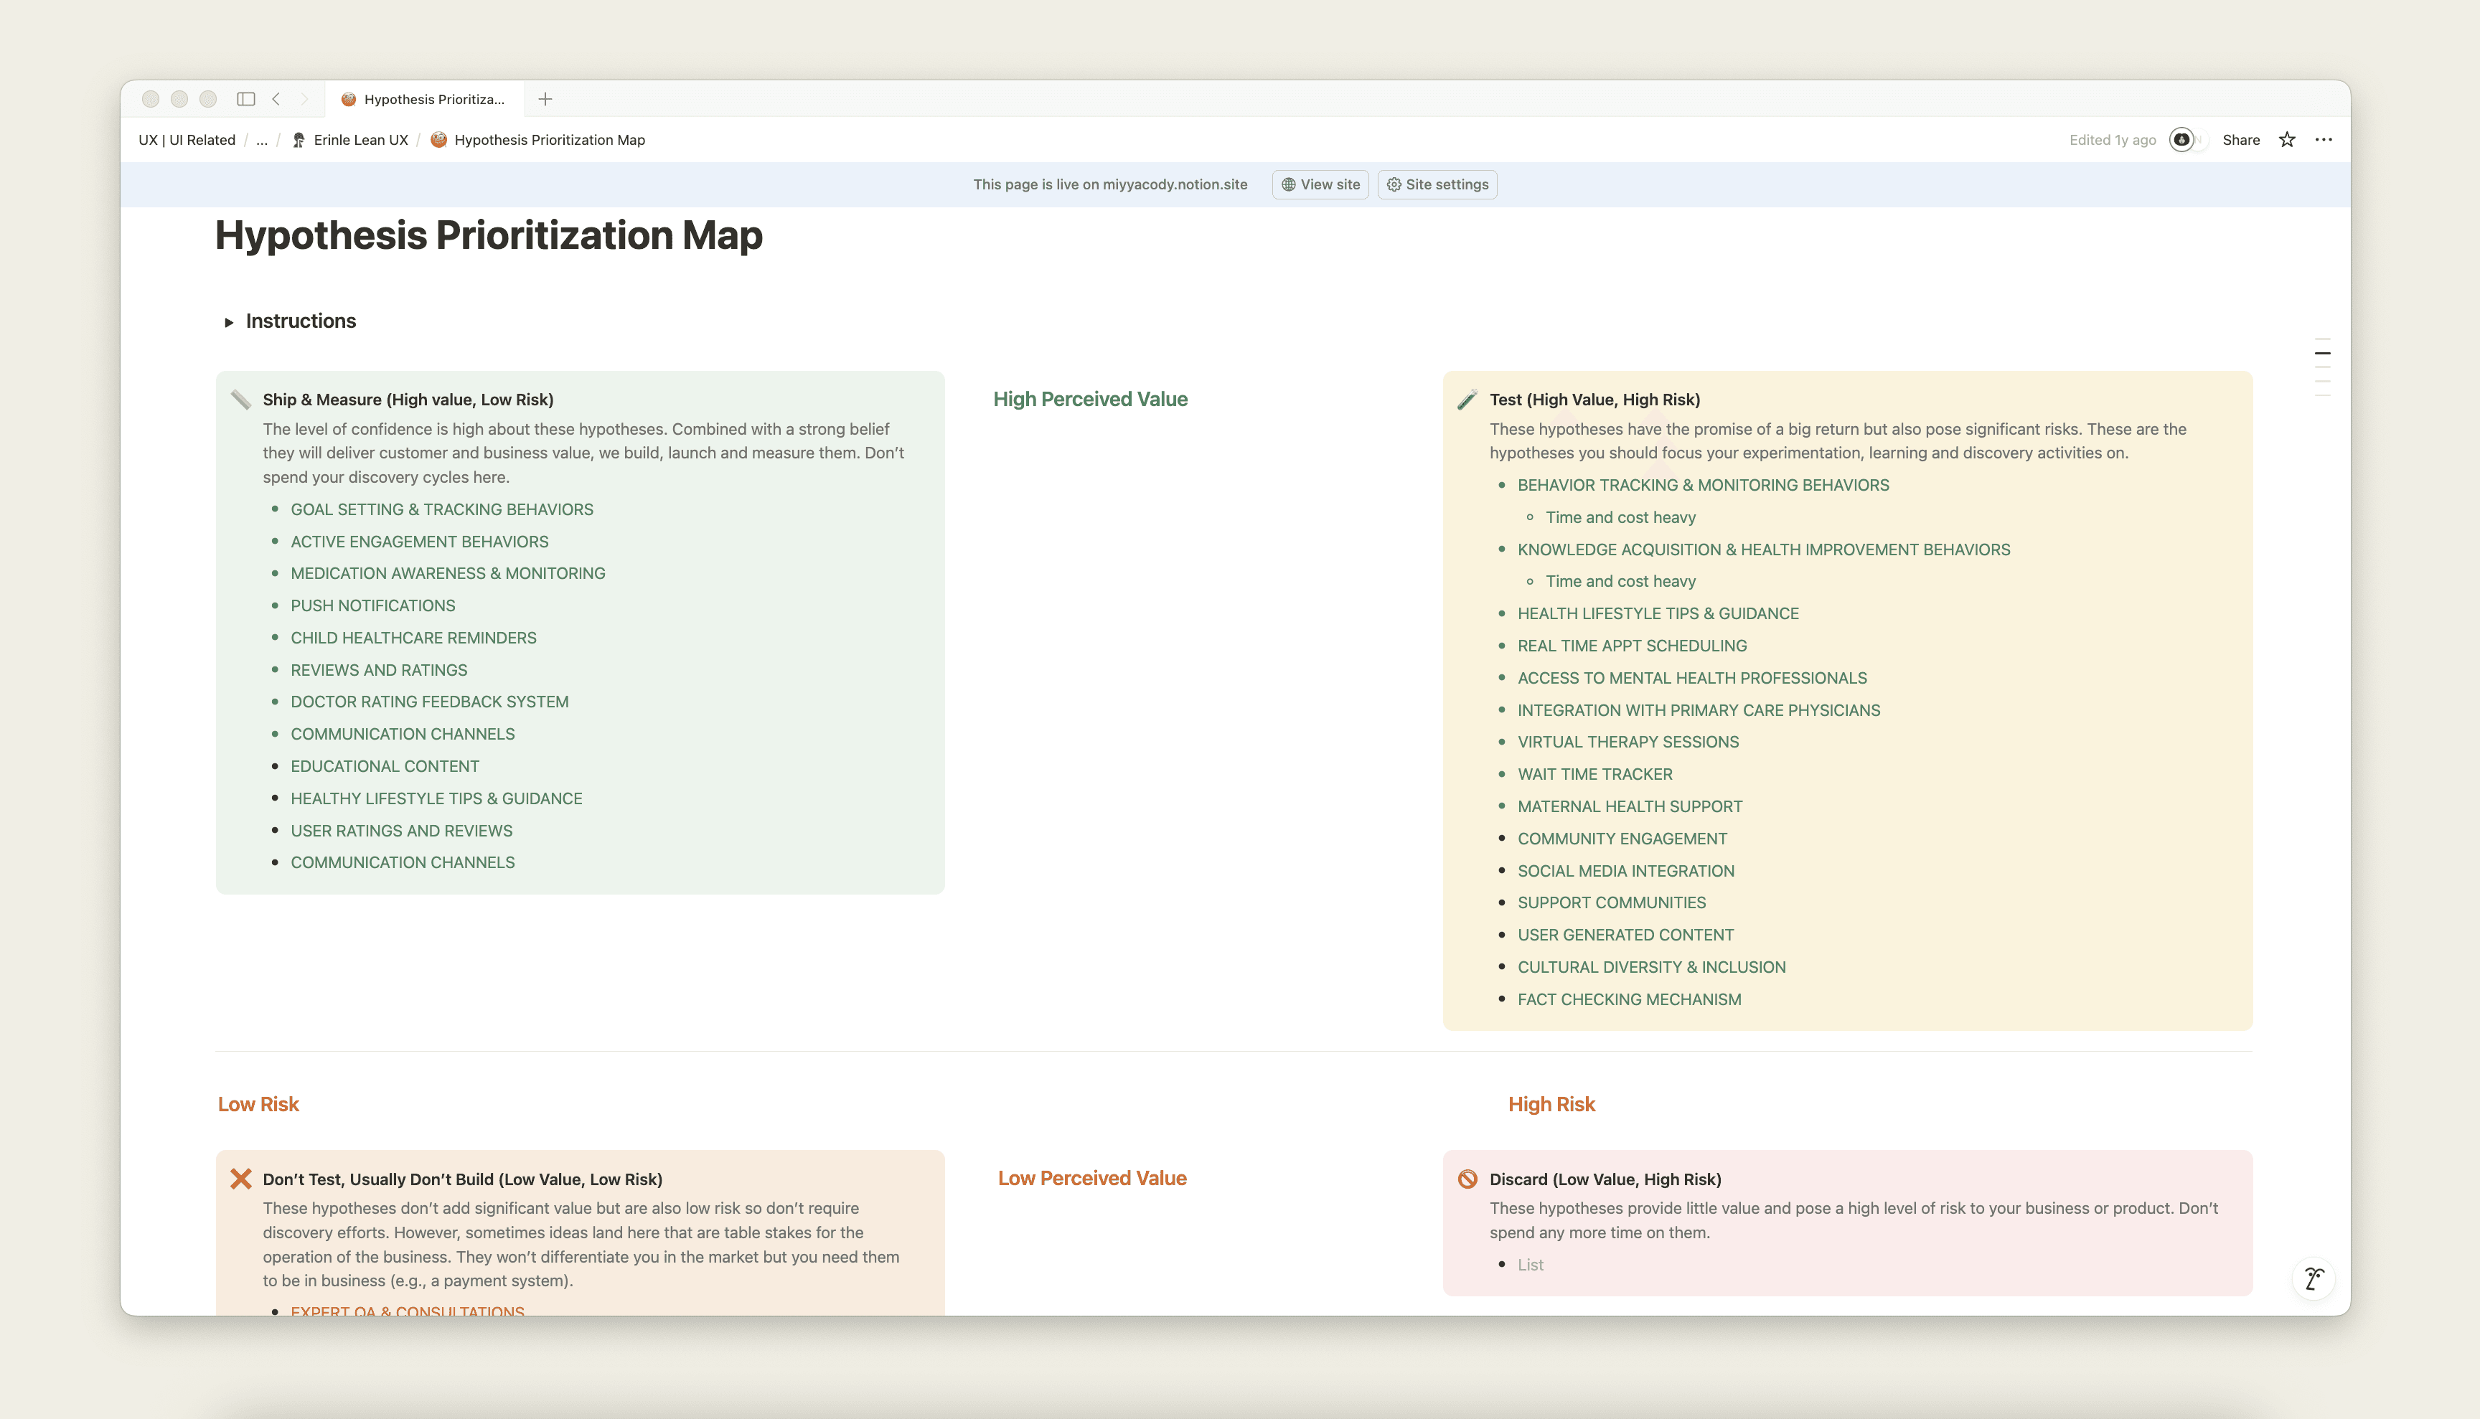Image resolution: width=2480 pixels, height=1419 pixels.
Task: Open Site settings
Action: tap(1437, 184)
